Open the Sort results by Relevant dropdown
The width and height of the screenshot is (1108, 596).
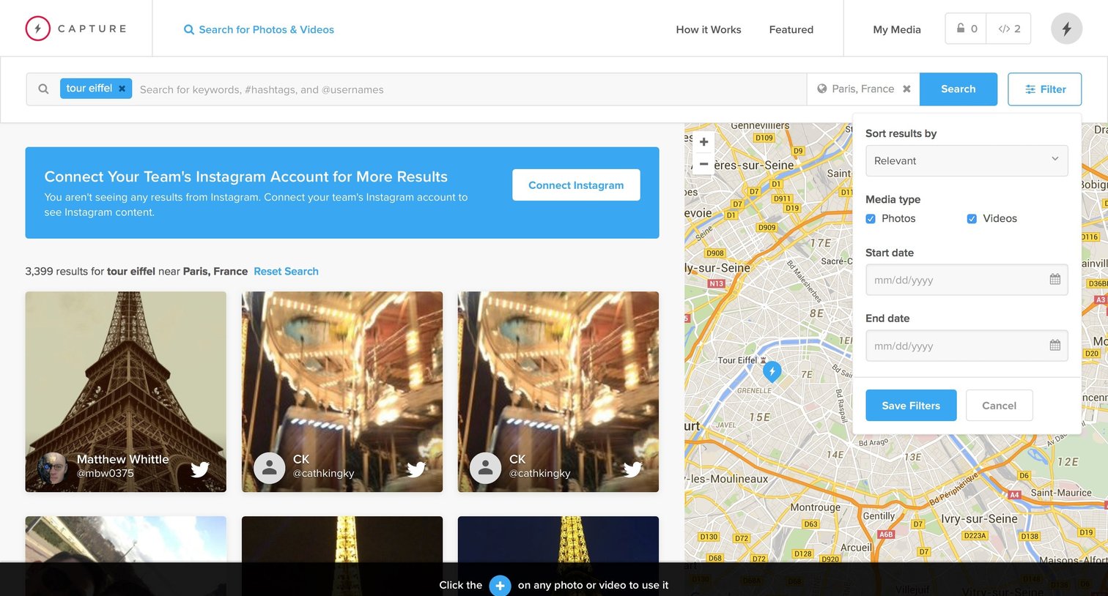pyautogui.click(x=967, y=160)
